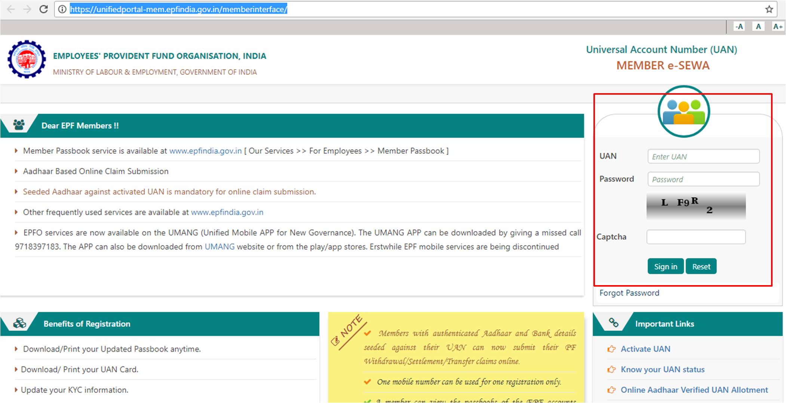
Task: Click the Sign in button
Action: click(x=666, y=266)
